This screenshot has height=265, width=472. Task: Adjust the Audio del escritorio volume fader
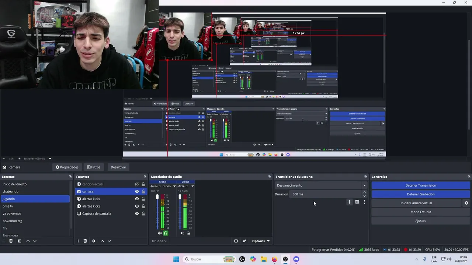click(157, 198)
